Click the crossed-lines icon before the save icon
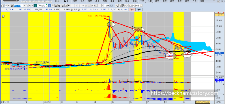225x104 pixels. coord(120,5)
